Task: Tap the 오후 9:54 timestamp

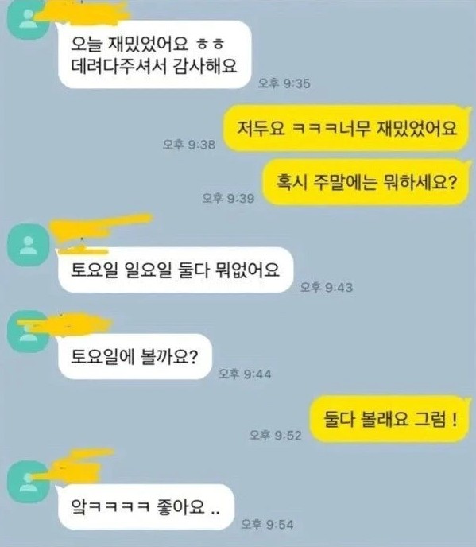Action: (x=268, y=524)
